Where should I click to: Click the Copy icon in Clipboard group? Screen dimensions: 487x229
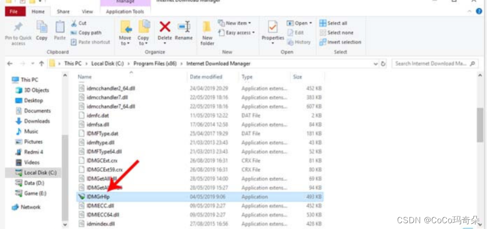pyautogui.click(x=41, y=27)
